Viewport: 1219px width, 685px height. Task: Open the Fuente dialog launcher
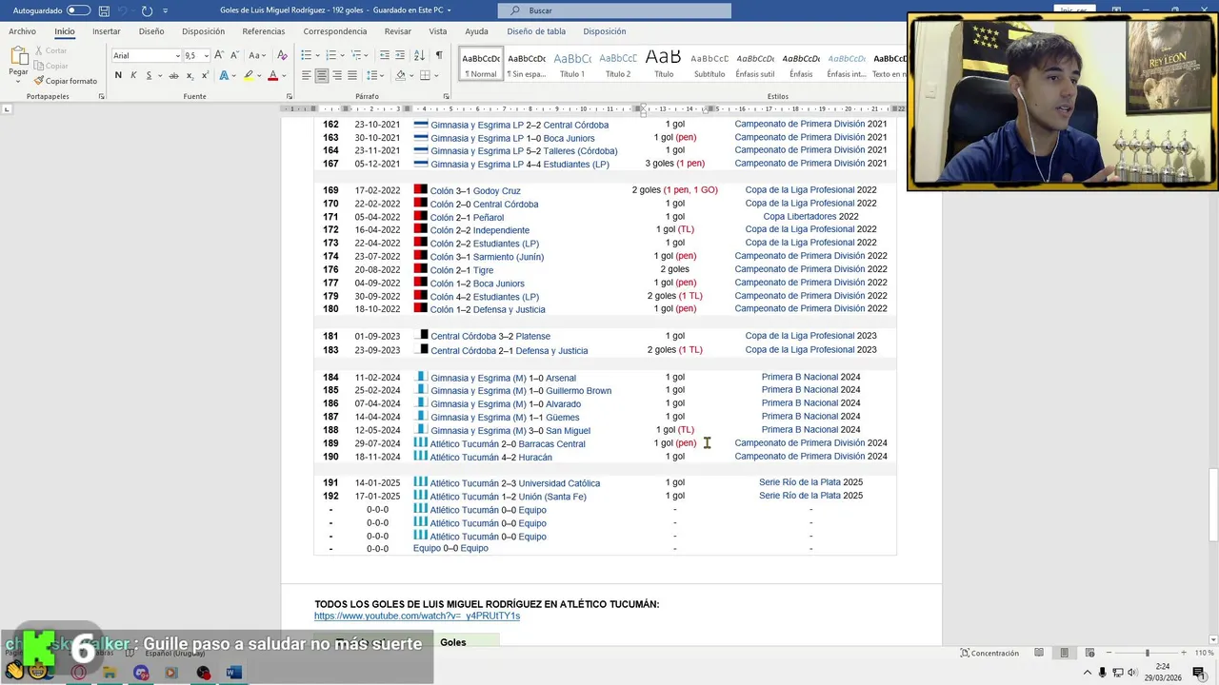click(290, 96)
